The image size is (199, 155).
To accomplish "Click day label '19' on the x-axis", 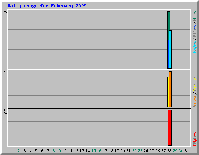I will [x=117, y=151].
